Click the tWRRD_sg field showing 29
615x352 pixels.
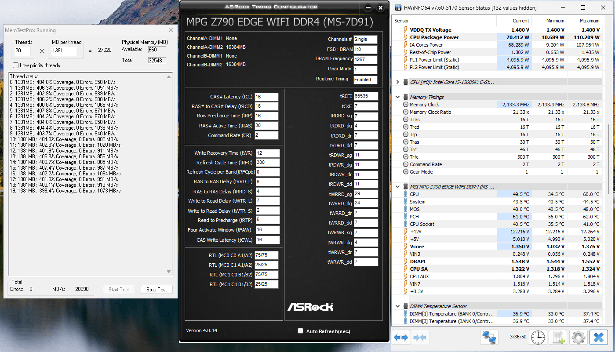pos(366,194)
